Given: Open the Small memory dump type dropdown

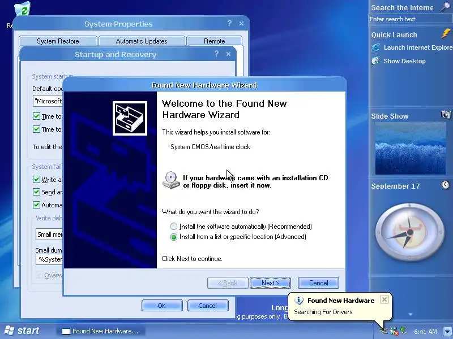Looking at the screenshot, I should 49,234.
